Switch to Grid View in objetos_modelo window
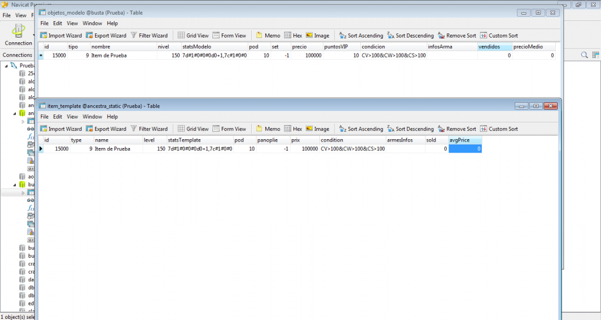This screenshot has height=320, width=601. click(193, 35)
